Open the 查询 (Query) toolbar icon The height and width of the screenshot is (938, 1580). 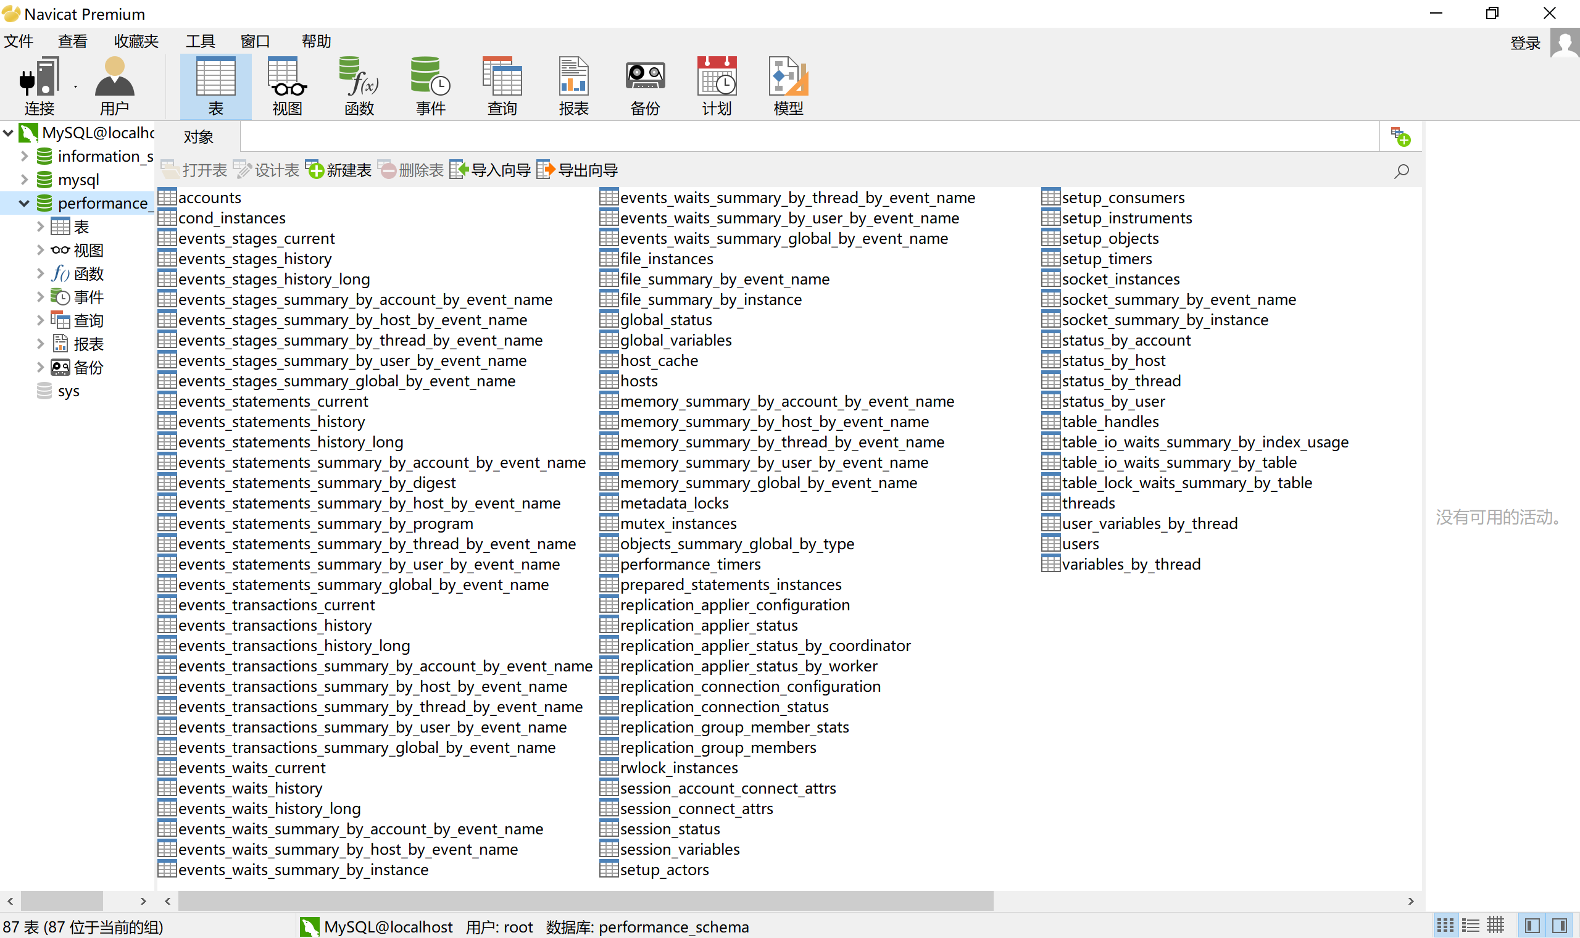coord(502,85)
